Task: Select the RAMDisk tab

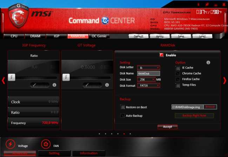Action: click(x=78, y=36)
